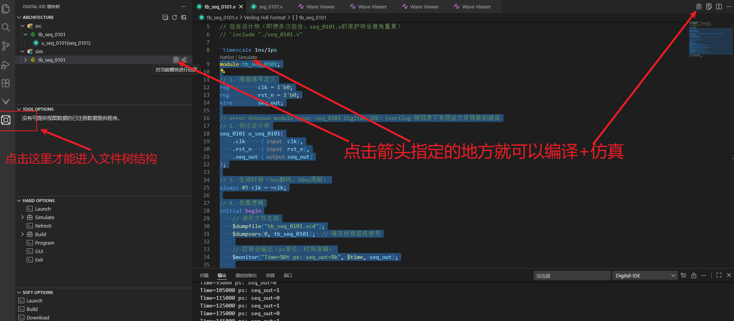Image resolution: width=734 pixels, height=321 pixels.
Task: Click the Search icon in activity bar
Action: [x=6, y=27]
